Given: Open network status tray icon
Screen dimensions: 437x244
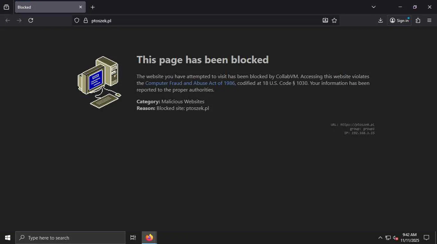Looking at the screenshot, I should coord(388,238).
